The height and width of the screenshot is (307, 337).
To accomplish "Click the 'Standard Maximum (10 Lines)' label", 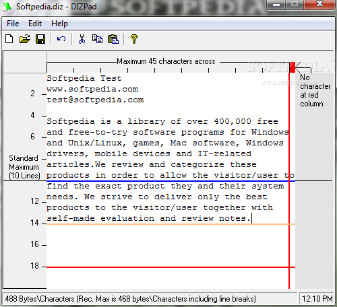I will tap(24, 167).
